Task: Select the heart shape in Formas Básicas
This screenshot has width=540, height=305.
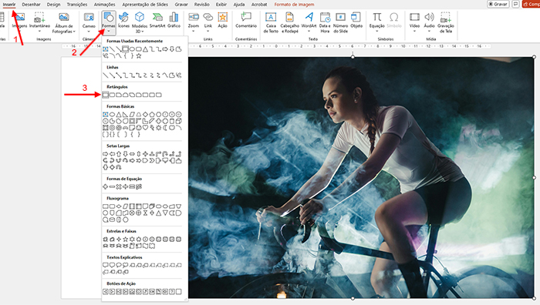Action: coord(145,128)
